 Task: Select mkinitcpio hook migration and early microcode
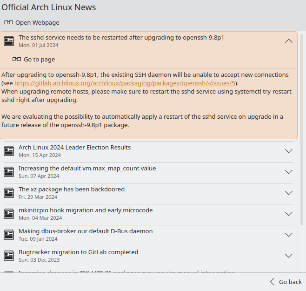pyautogui.click(x=86, y=210)
